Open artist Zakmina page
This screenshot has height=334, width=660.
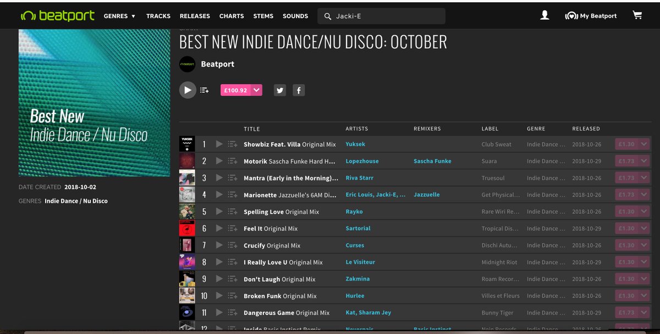click(358, 279)
